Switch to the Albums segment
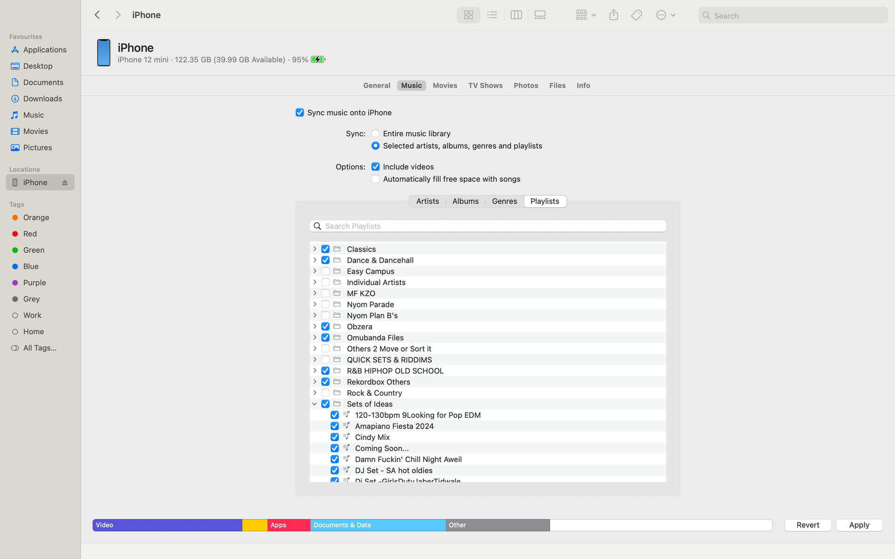 coord(465,201)
